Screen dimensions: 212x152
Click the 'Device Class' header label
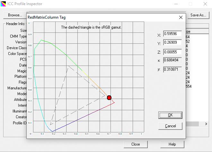[17, 48]
